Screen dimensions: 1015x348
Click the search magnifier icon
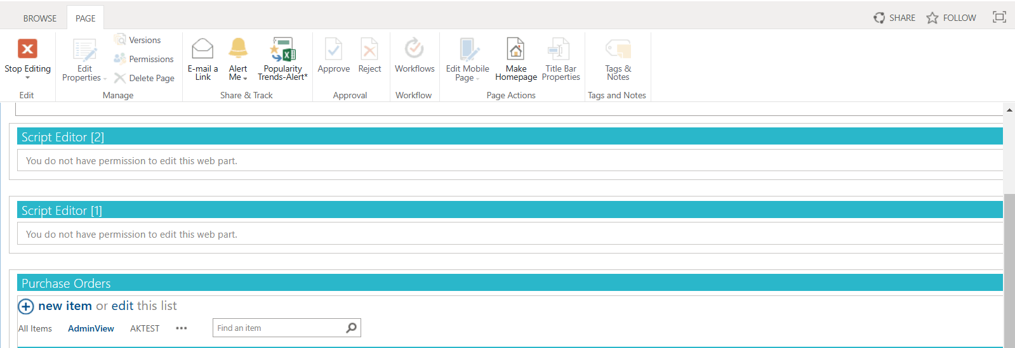tap(352, 328)
